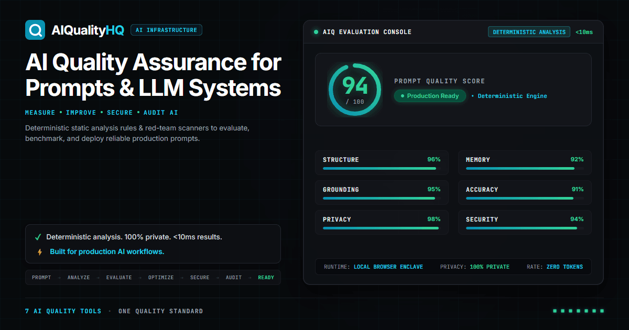
Task: Click the 'AI Quality Assurance for Prompts & LLM Systems' headline
Action: 153,75
